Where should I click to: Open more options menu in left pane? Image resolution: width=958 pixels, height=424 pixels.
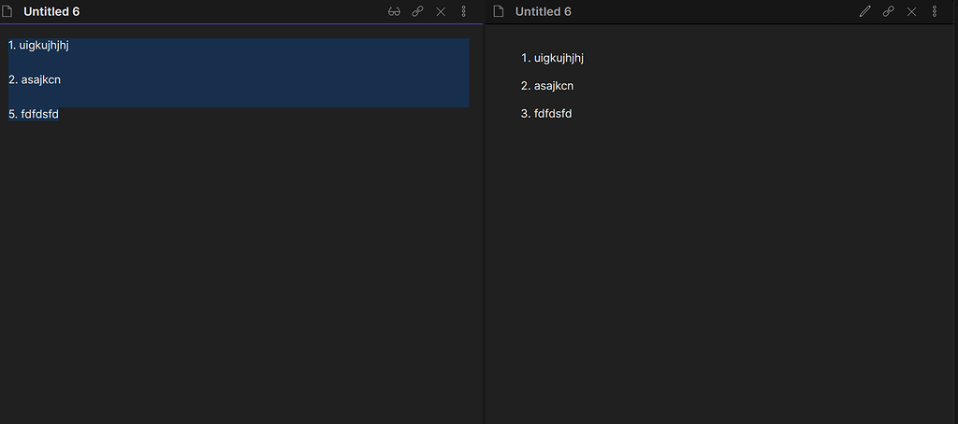click(x=463, y=11)
